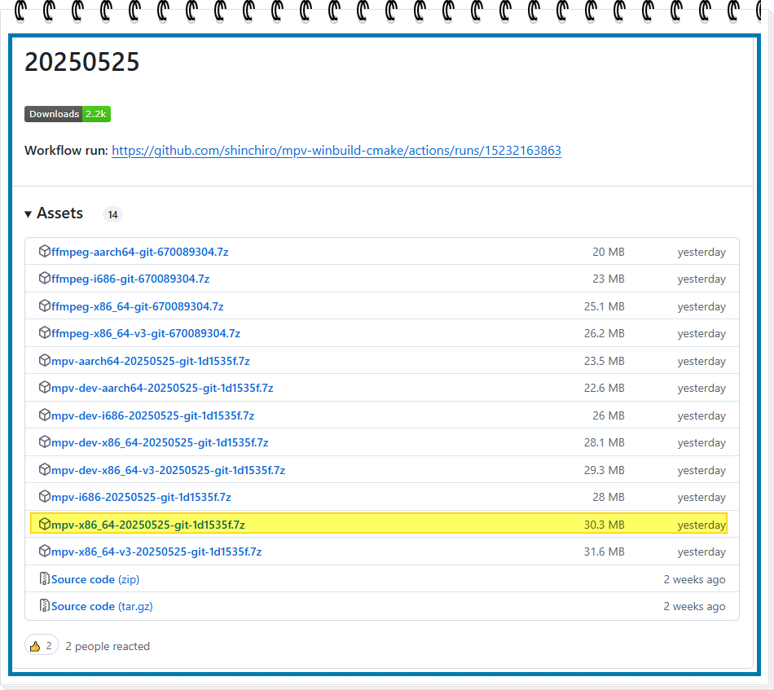Viewport: 774px width, 690px height.
Task: Download ffmpeg-x86_64-git-670089304.7z
Action: coord(137,306)
